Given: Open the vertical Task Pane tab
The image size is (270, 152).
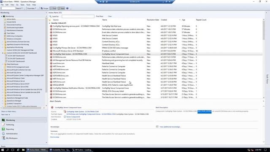Looking at the screenshot, I should 267,79.
